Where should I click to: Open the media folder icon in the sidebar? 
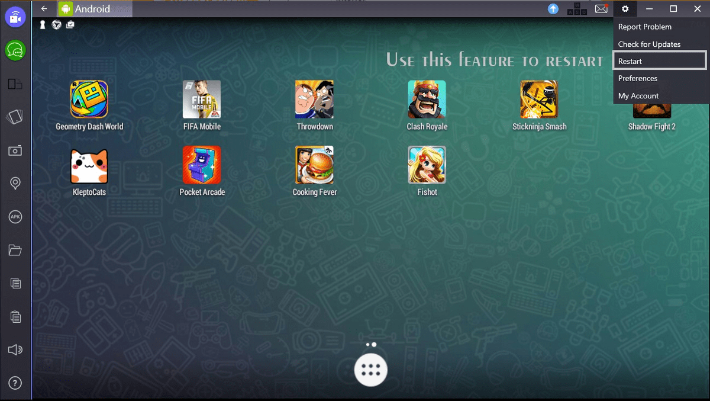15,250
